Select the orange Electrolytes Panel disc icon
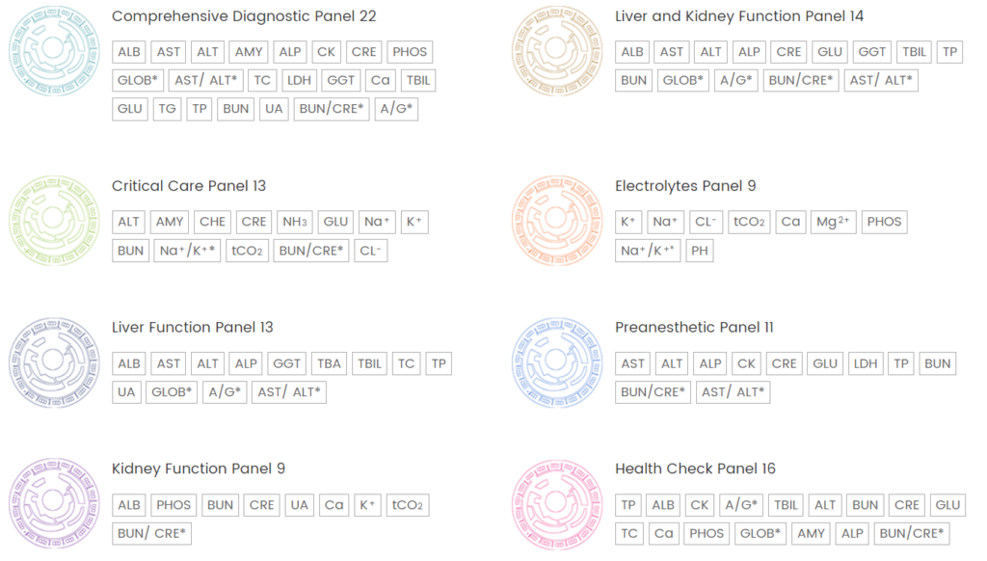This screenshot has height=561, width=987. (x=557, y=221)
